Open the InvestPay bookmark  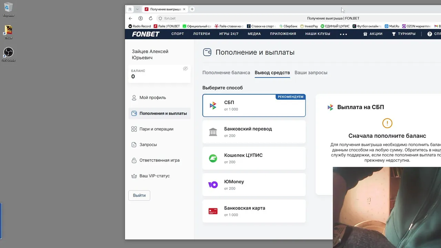coord(309,26)
